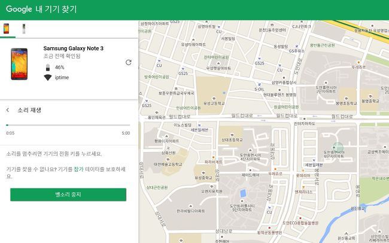Select the 유성고등학교 school marker
Viewport: 389px width, 243px height.
[x=214, y=99]
